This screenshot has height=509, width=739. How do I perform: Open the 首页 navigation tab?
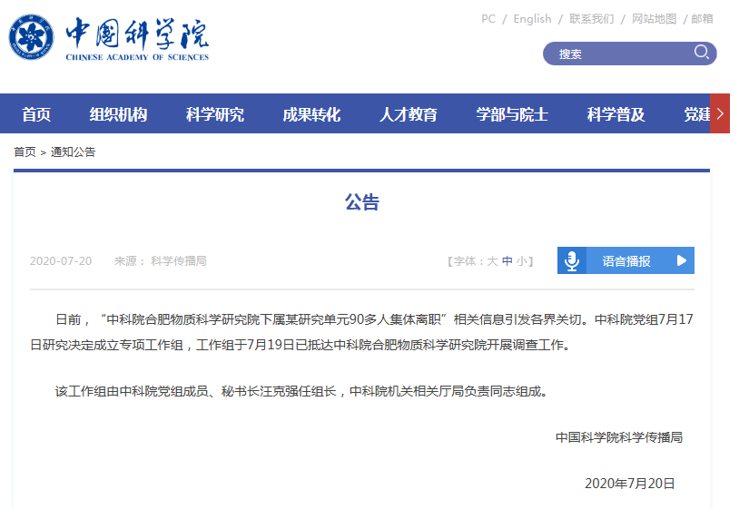pyautogui.click(x=36, y=114)
